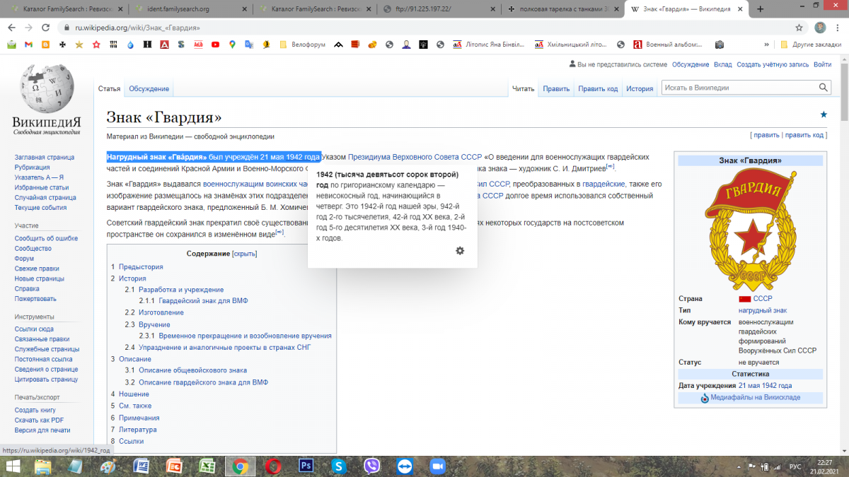Hide the table of contents via 'скрыть'
849x477 pixels.
(245, 254)
